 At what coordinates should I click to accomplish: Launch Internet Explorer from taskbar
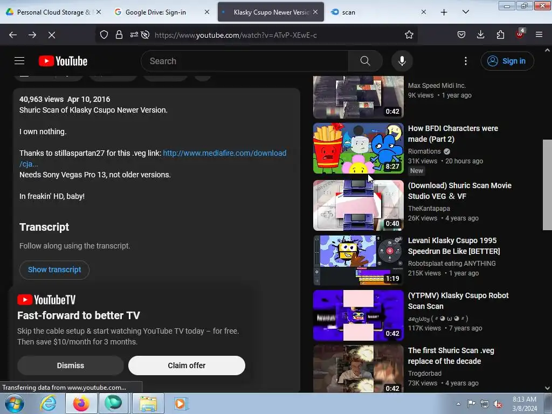coord(48,403)
